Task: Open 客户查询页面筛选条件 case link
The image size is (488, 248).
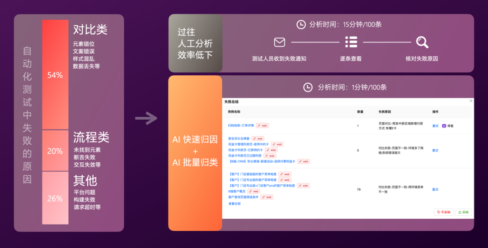Action: click(243, 197)
